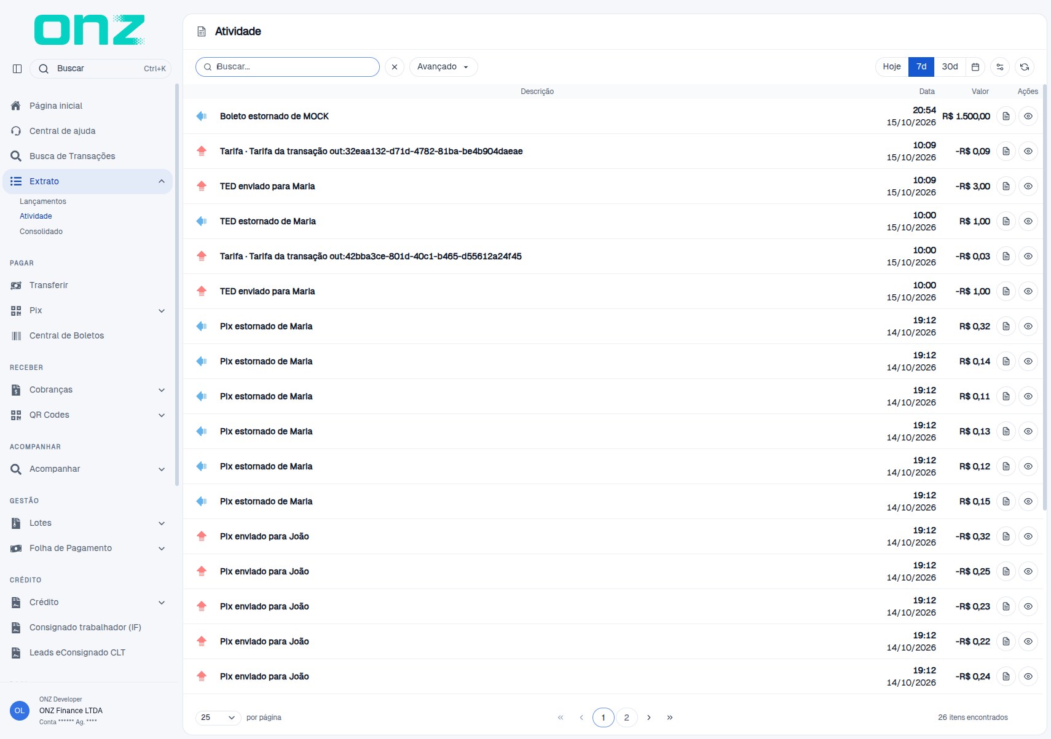Select the 30d period filter
The image size is (1051, 739).
click(x=950, y=67)
